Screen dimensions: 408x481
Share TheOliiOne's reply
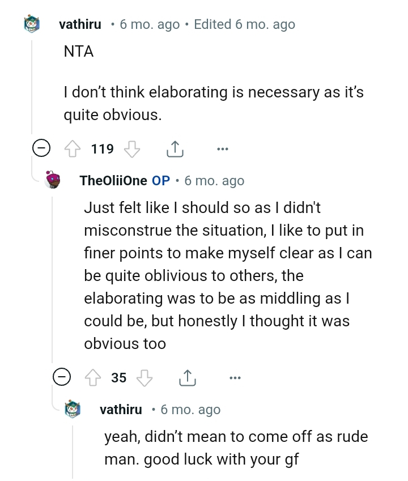[188, 377]
